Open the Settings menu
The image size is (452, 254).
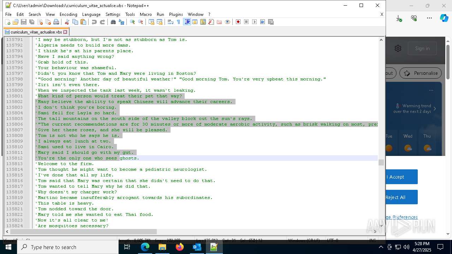pos(113,14)
